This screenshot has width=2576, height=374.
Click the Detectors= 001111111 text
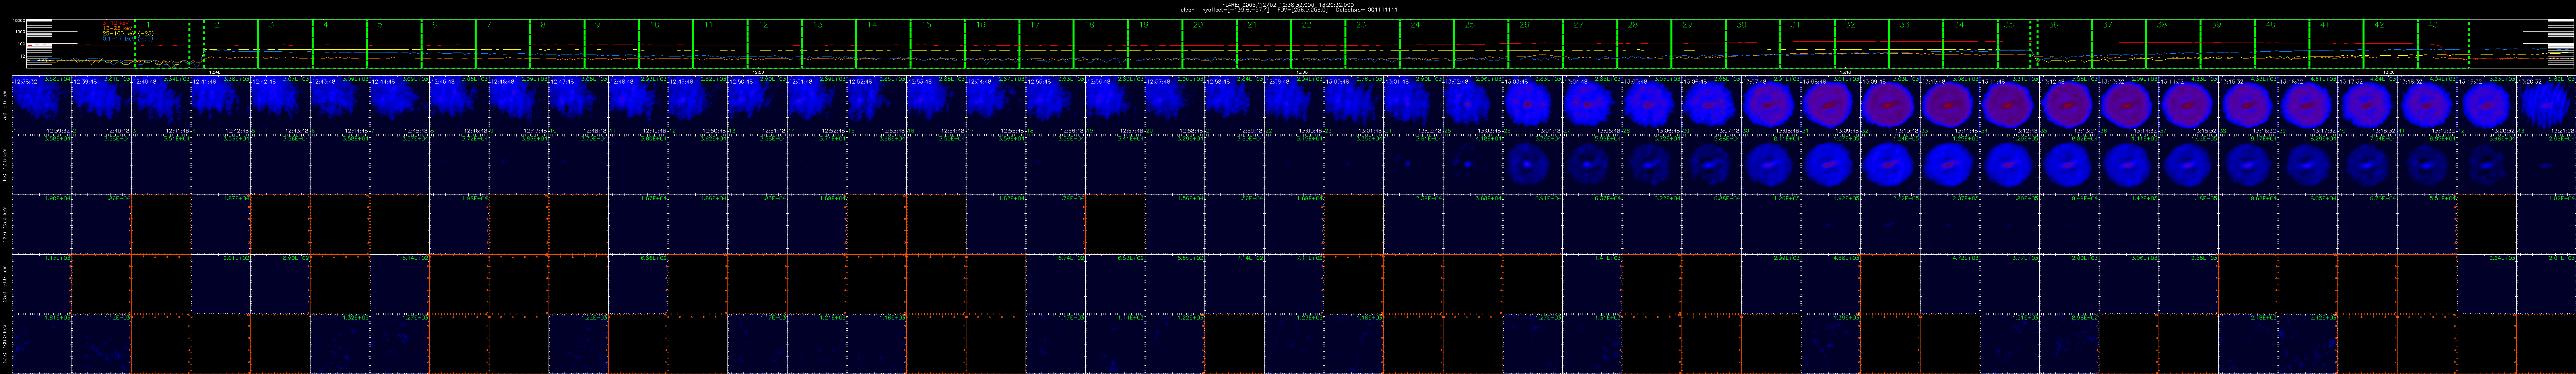(x=1367, y=10)
